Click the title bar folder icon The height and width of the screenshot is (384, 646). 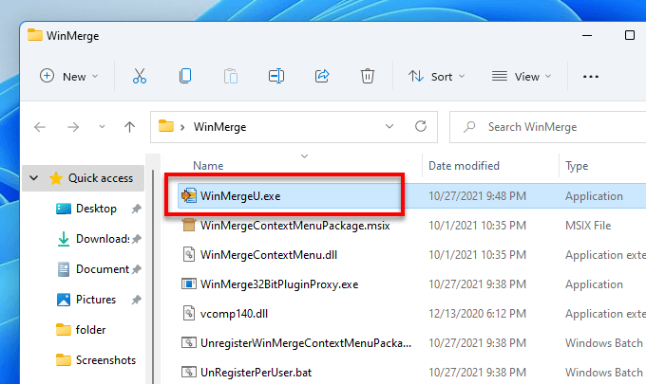[35, 35]
